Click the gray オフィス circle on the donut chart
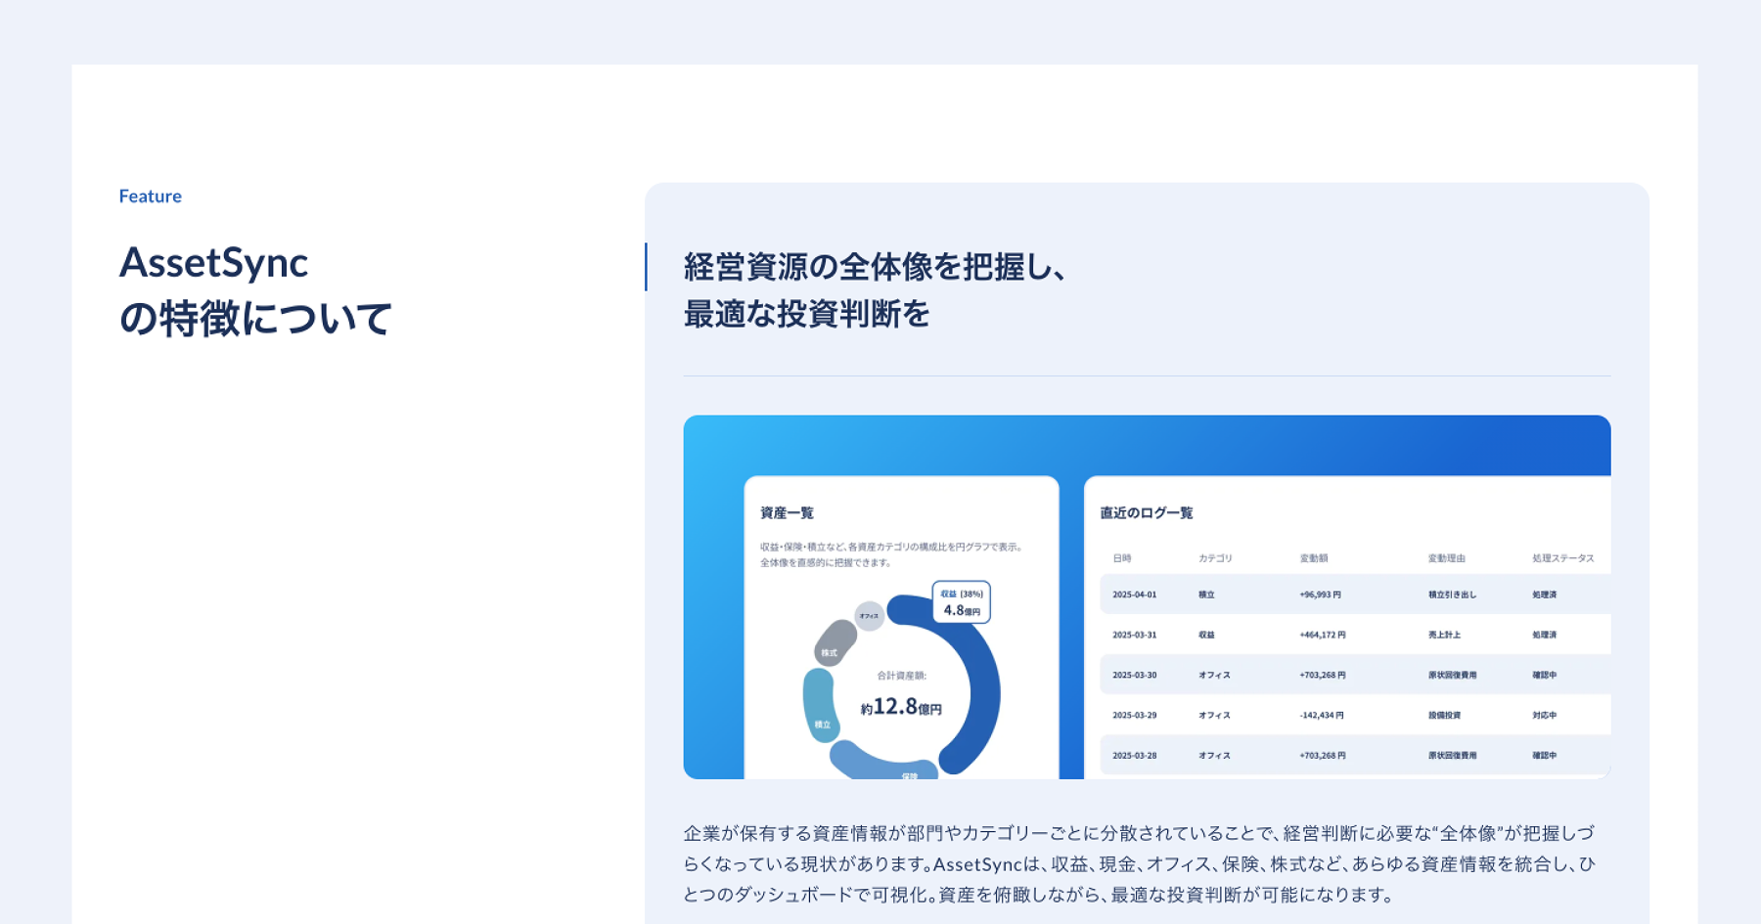This screenshot has width=1761, height=924. (x=869, y=616)
